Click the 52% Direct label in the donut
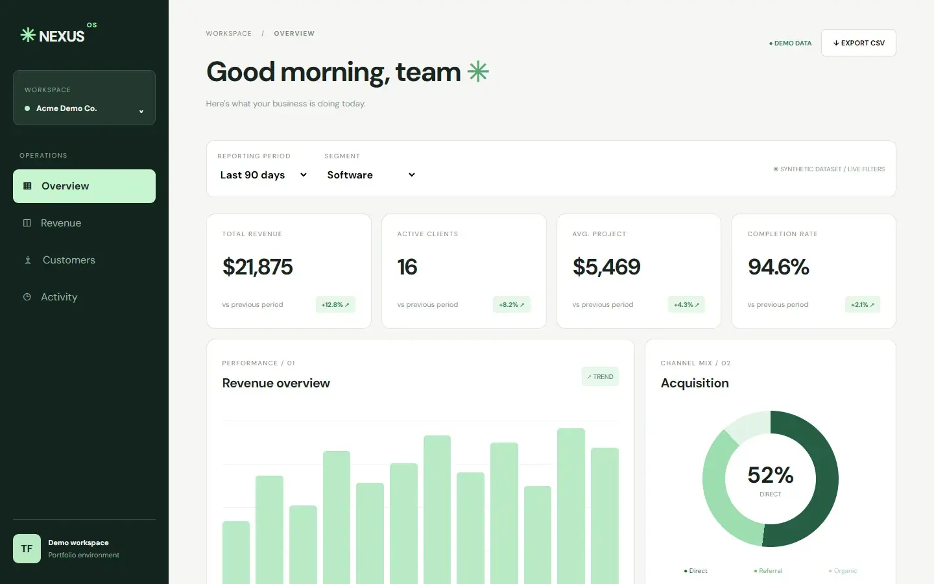 (x=771, y=481)
